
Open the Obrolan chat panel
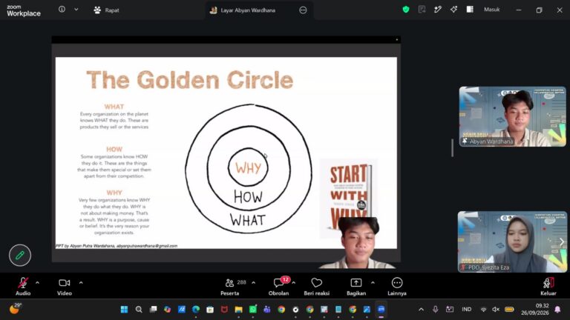tap(279, 286)
